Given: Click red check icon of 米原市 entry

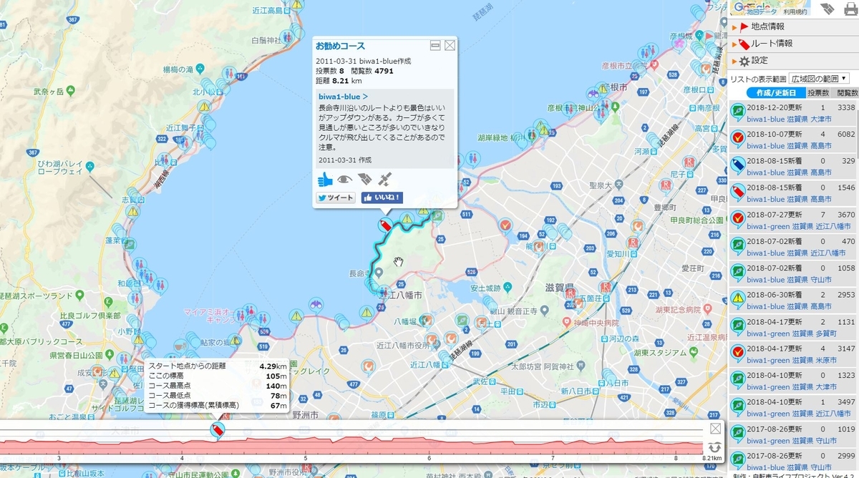Looking at the screenshot, I should [737, 353].
